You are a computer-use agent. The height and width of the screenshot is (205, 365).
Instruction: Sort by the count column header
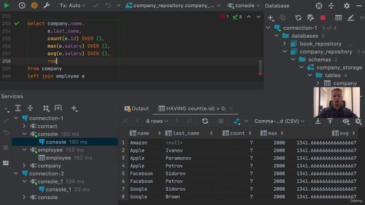[237, 133]
